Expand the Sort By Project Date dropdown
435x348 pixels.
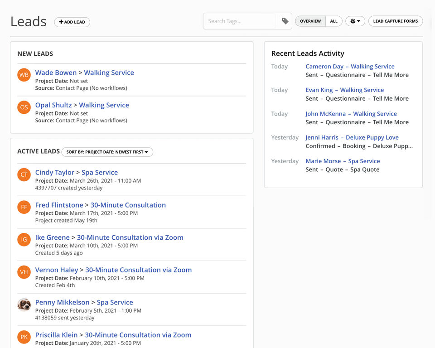(x=107, y=152)
